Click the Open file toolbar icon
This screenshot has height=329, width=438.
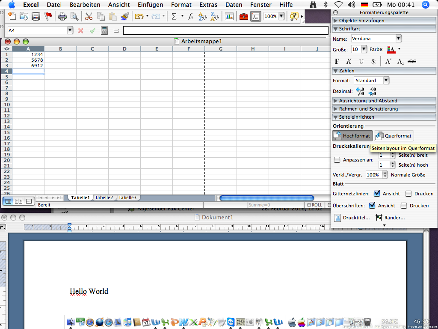24,16
